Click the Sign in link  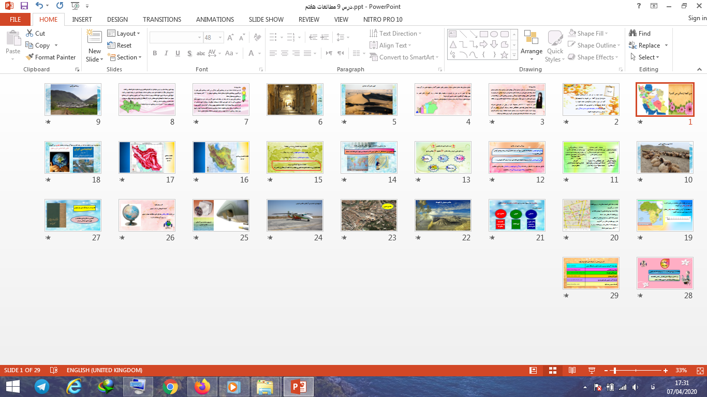697,18
